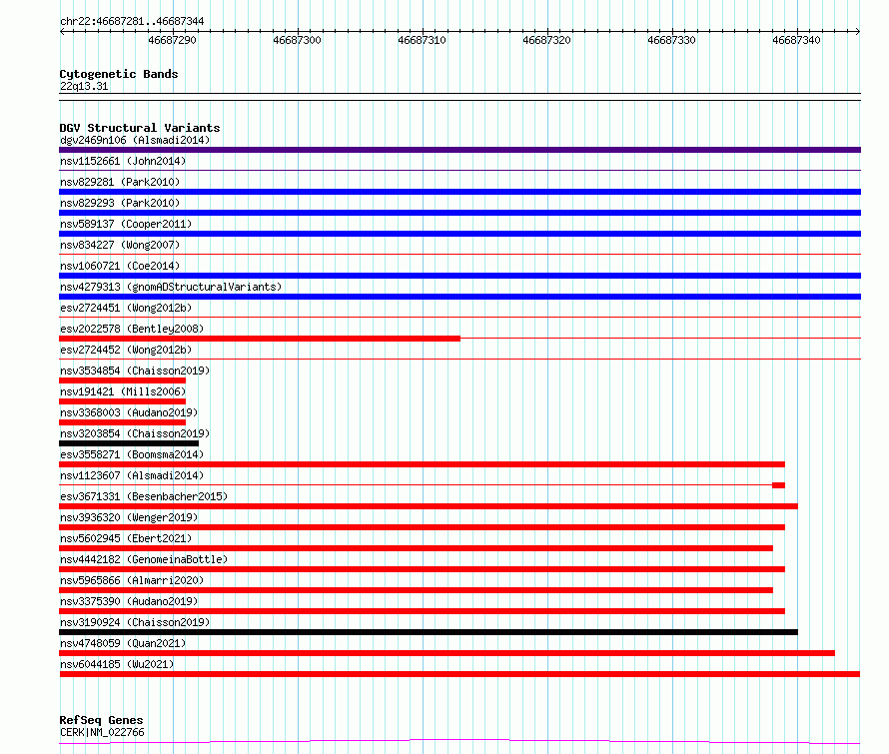Select variant nsv5965866 (Almarri2020)
Image resolution: width=889 pixels, height=754 pixels.
[132, 580]
